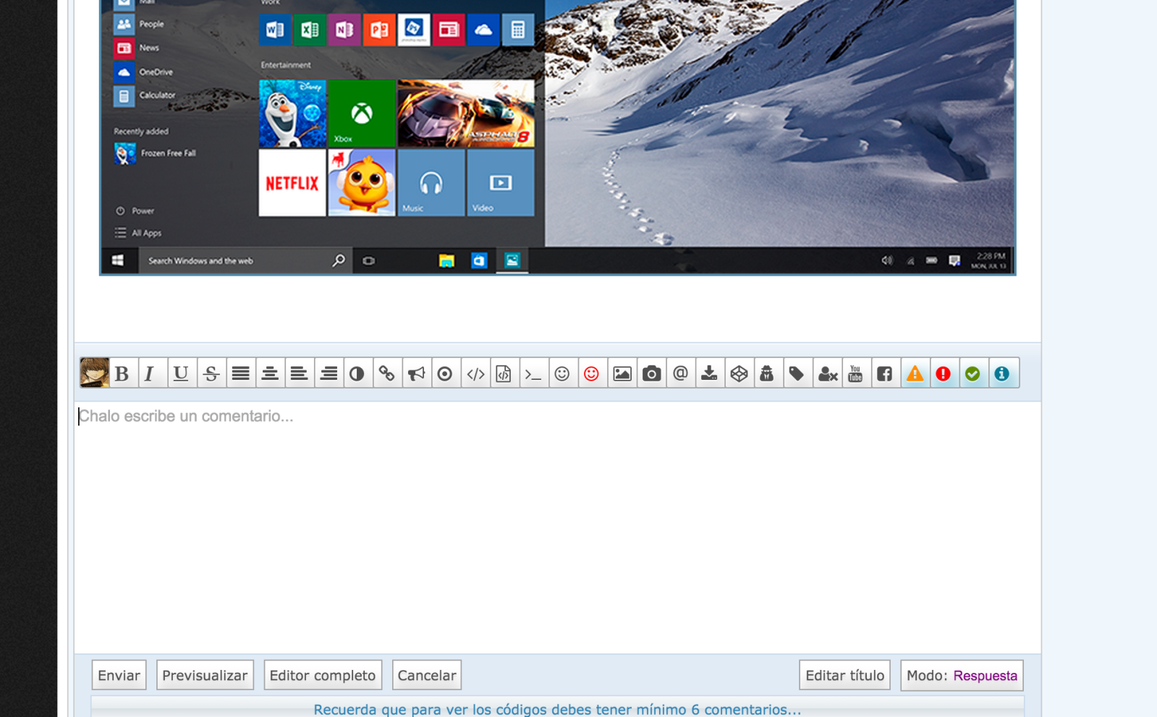Click the user-with-X icon
This screenshot has height=717, width=1157.
click(x=827, y=373)
